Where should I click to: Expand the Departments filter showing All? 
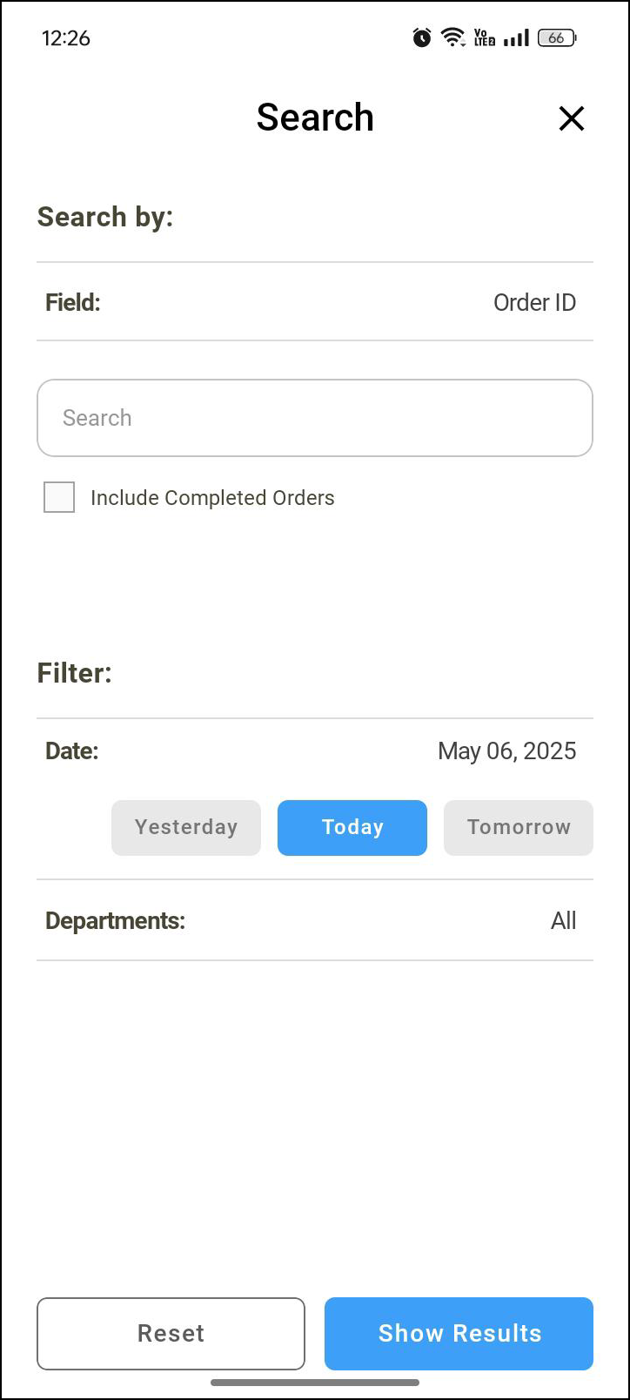click(x=563, y=920)
